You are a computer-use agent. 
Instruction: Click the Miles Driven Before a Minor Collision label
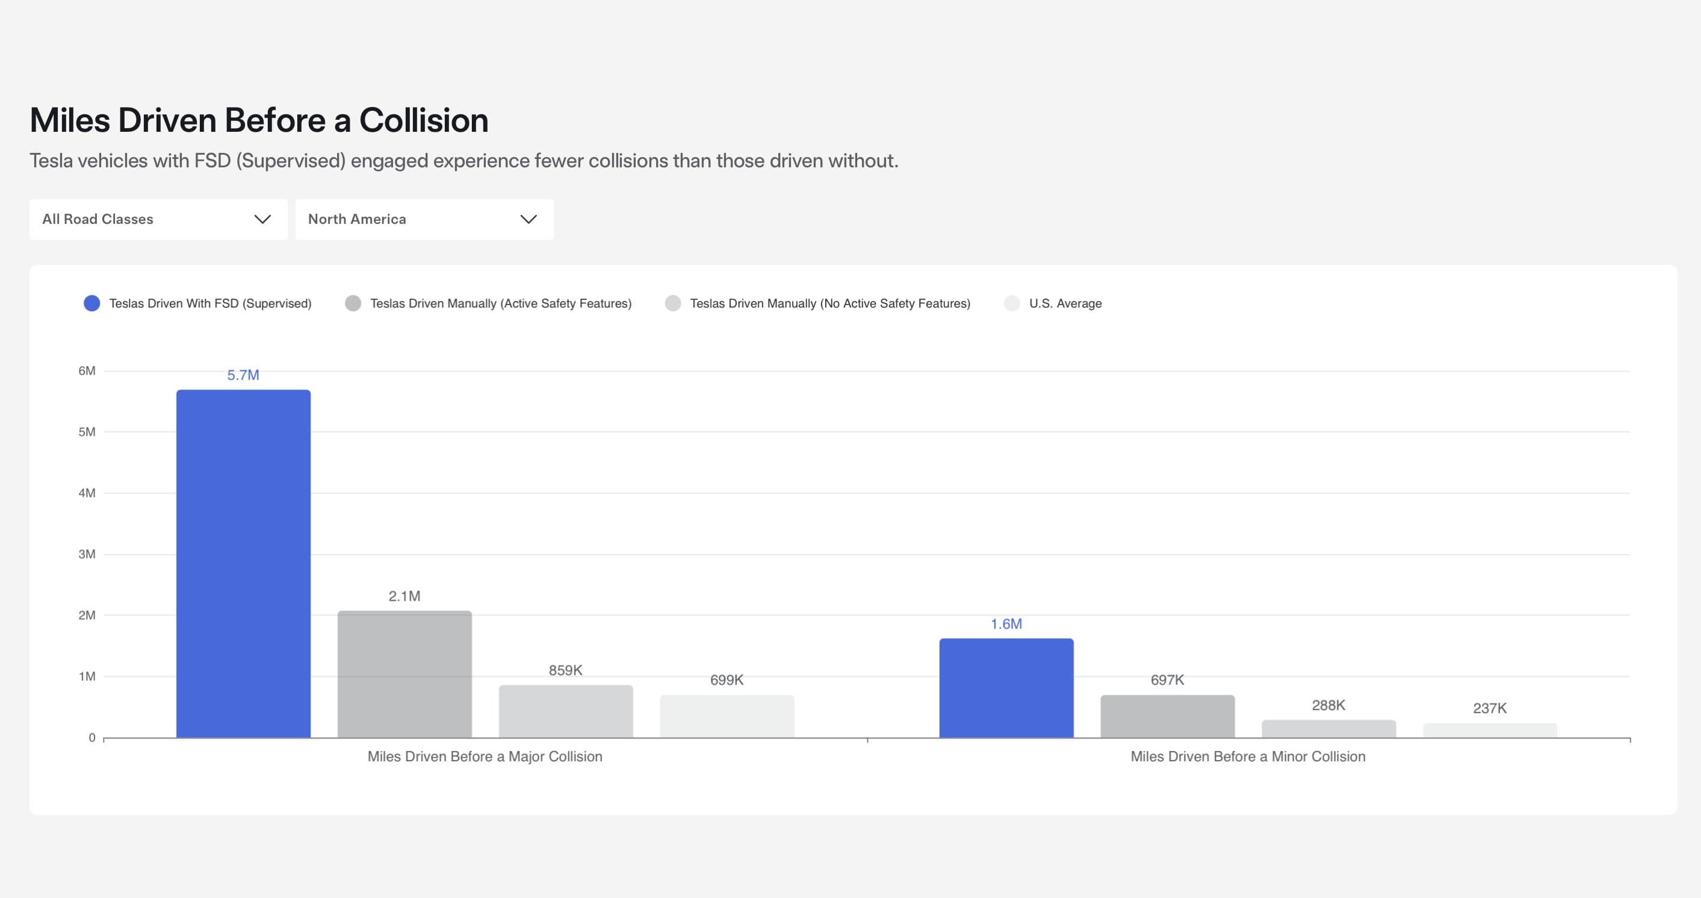(x=1248, y=757)
